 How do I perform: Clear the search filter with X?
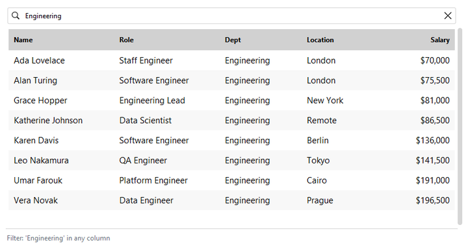[x=447, y=16]
